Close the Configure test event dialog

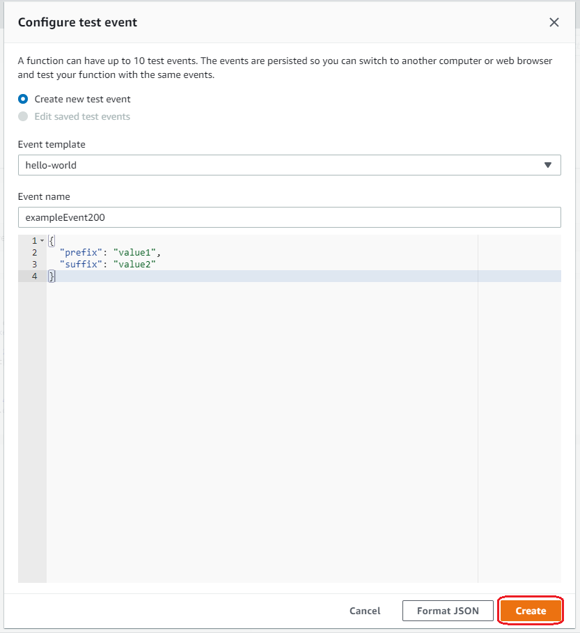[x=554, y=22]
